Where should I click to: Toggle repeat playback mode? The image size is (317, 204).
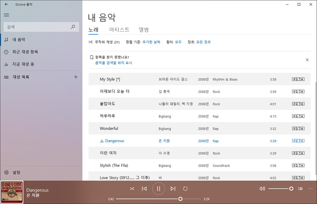coord(185,188)
